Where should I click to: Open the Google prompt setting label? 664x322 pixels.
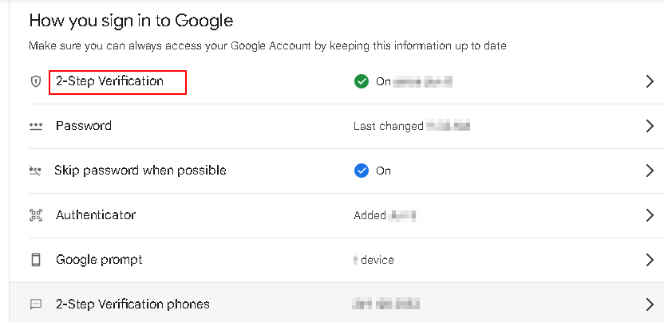[99, 260]
